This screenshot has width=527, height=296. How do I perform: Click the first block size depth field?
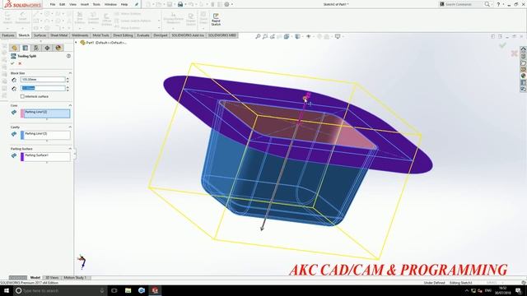pyautogui.click(x=43, y=80)
